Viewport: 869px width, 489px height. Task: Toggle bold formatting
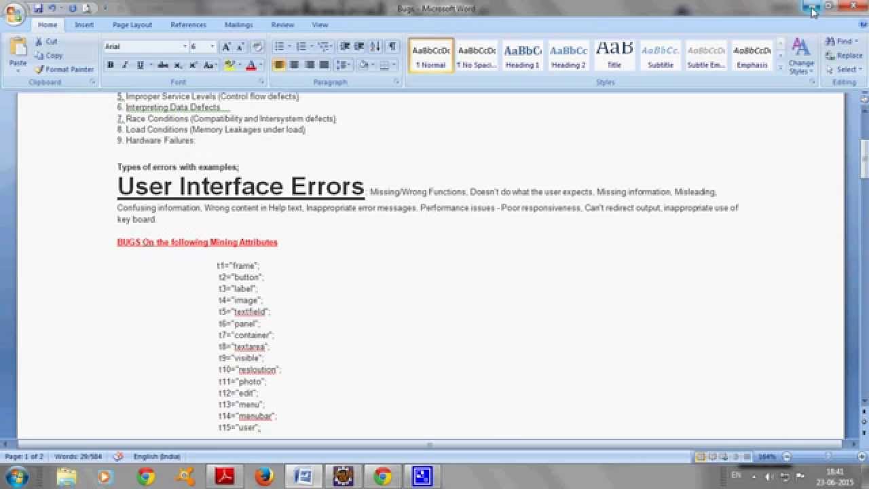coord(110,65)
